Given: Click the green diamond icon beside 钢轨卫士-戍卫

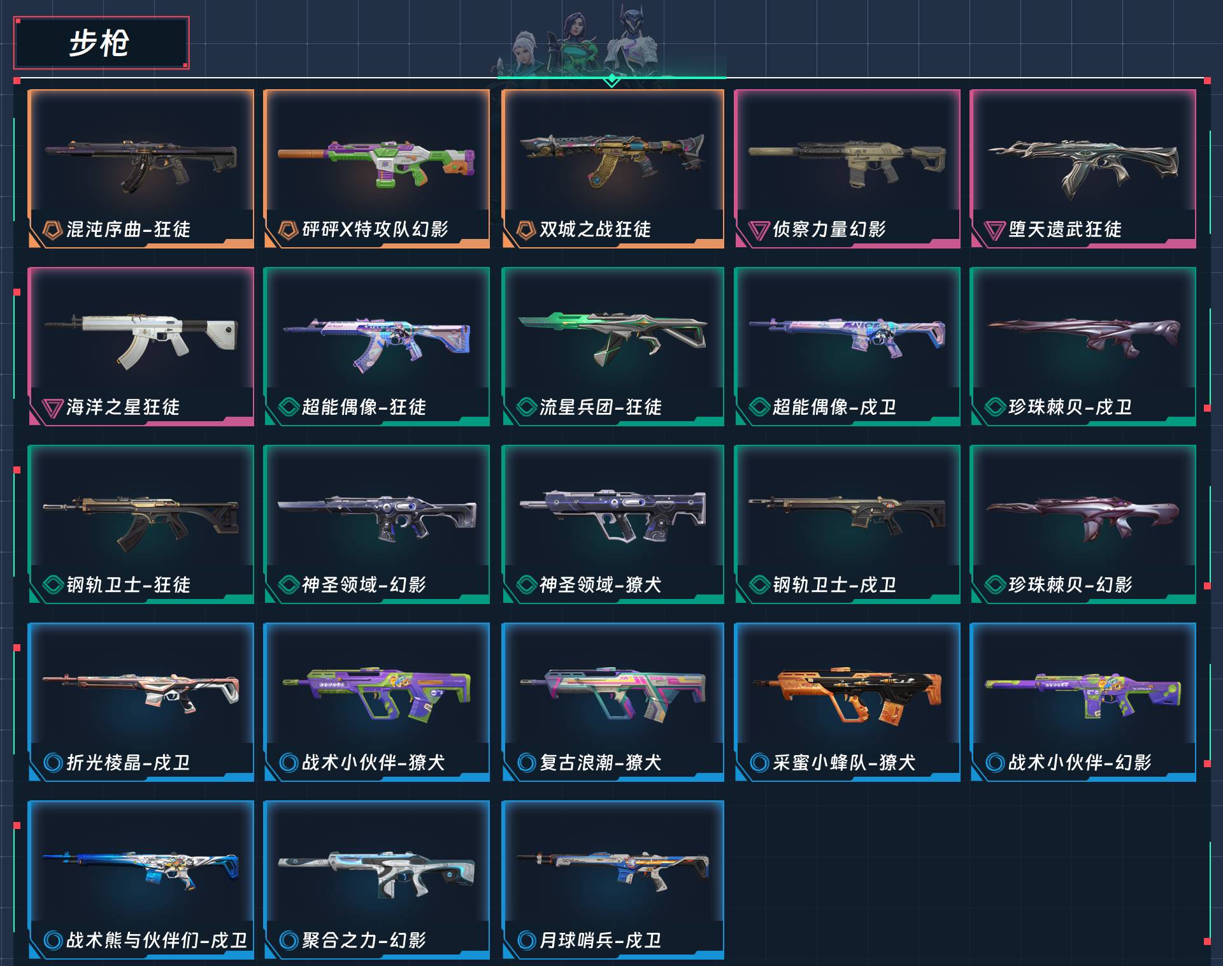Looking at the screenshot, I should point(759,584).
